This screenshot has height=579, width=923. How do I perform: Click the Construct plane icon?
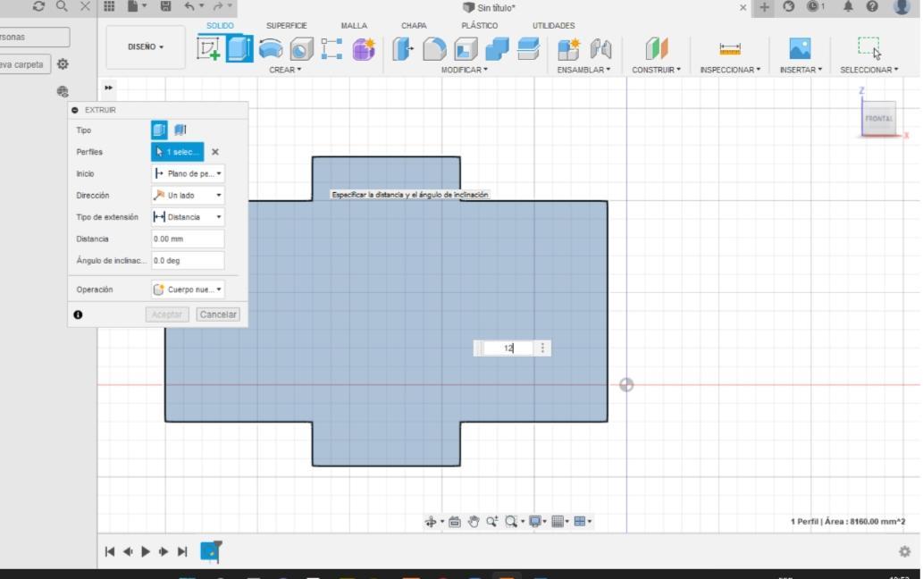pyautogui.click(x=657, y=49)
